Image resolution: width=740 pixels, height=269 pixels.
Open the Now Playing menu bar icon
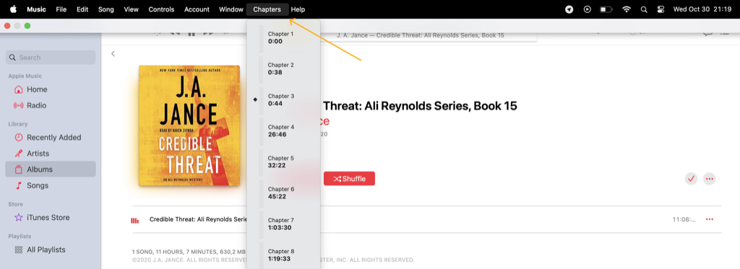coord(587,9)
